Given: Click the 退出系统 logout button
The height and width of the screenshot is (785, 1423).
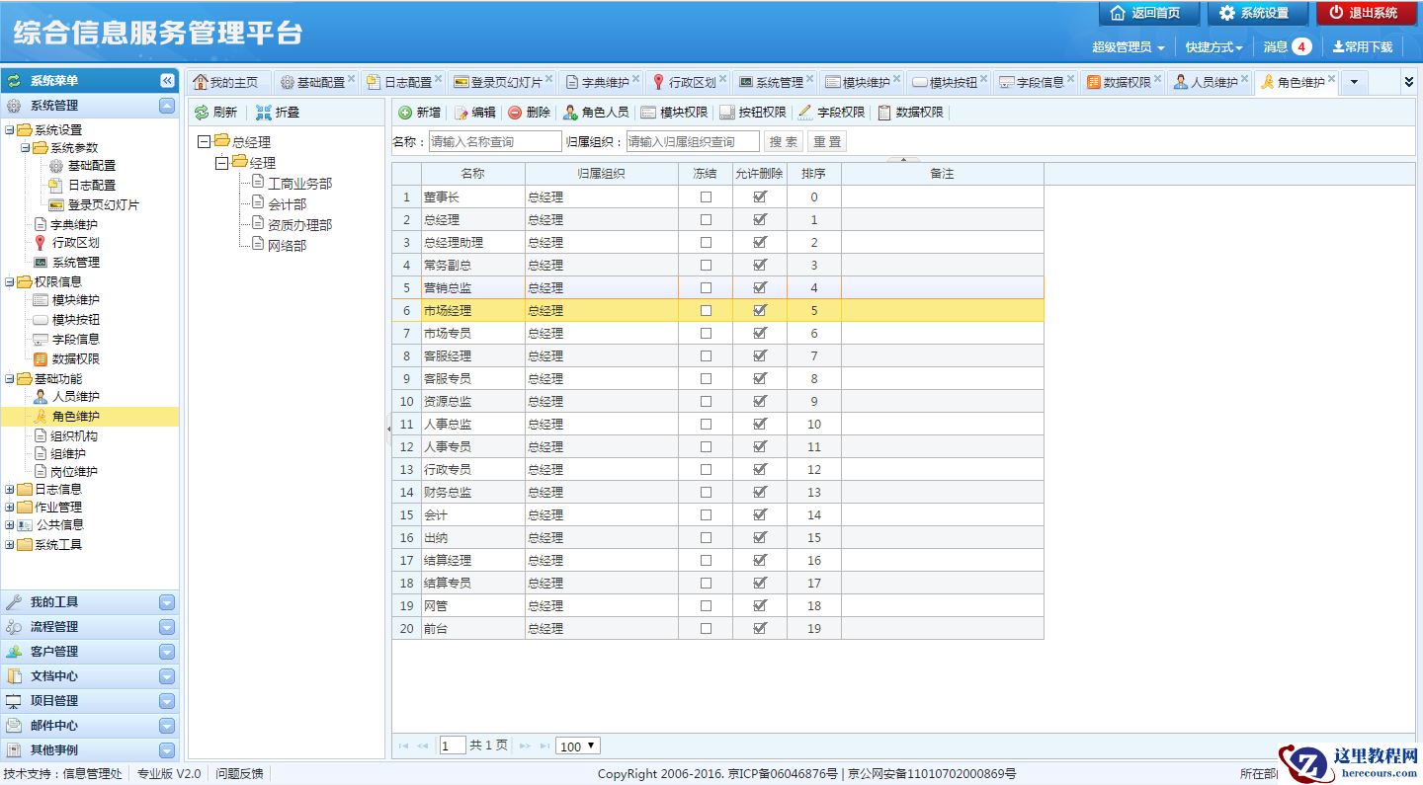Looking at the screenshot, I should pos(1366,13).
